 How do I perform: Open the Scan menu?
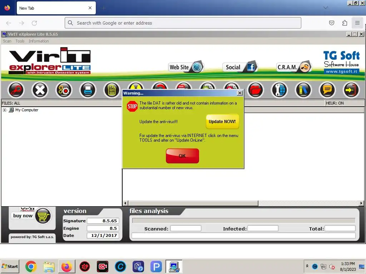7,41
